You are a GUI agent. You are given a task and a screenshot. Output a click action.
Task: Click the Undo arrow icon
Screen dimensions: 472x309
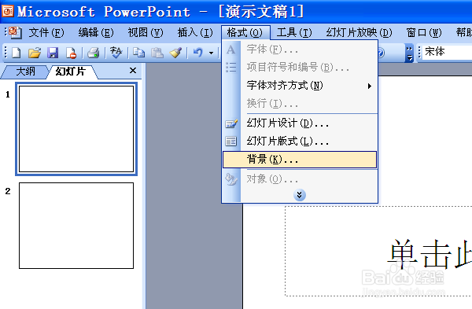point(197,53)
